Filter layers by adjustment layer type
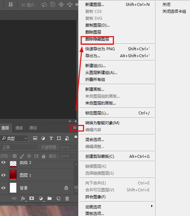This screenshot has width=190, height=216. (43, 138)
